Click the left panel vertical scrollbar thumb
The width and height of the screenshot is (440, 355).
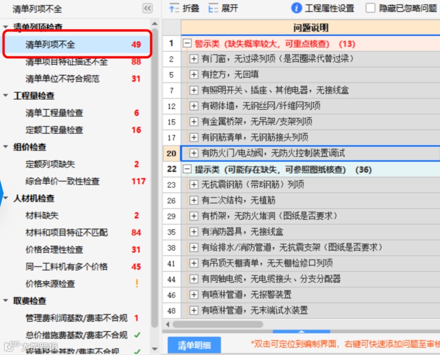tap(155, 177)
